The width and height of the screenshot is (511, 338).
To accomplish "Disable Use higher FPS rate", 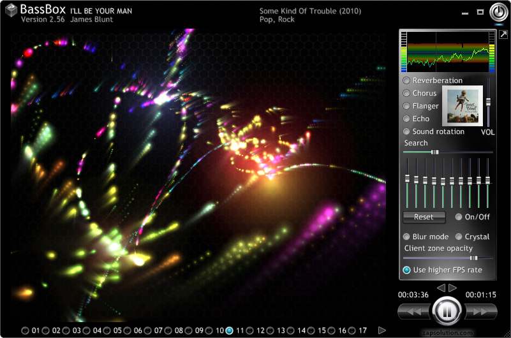I will (x=407, y=270).
